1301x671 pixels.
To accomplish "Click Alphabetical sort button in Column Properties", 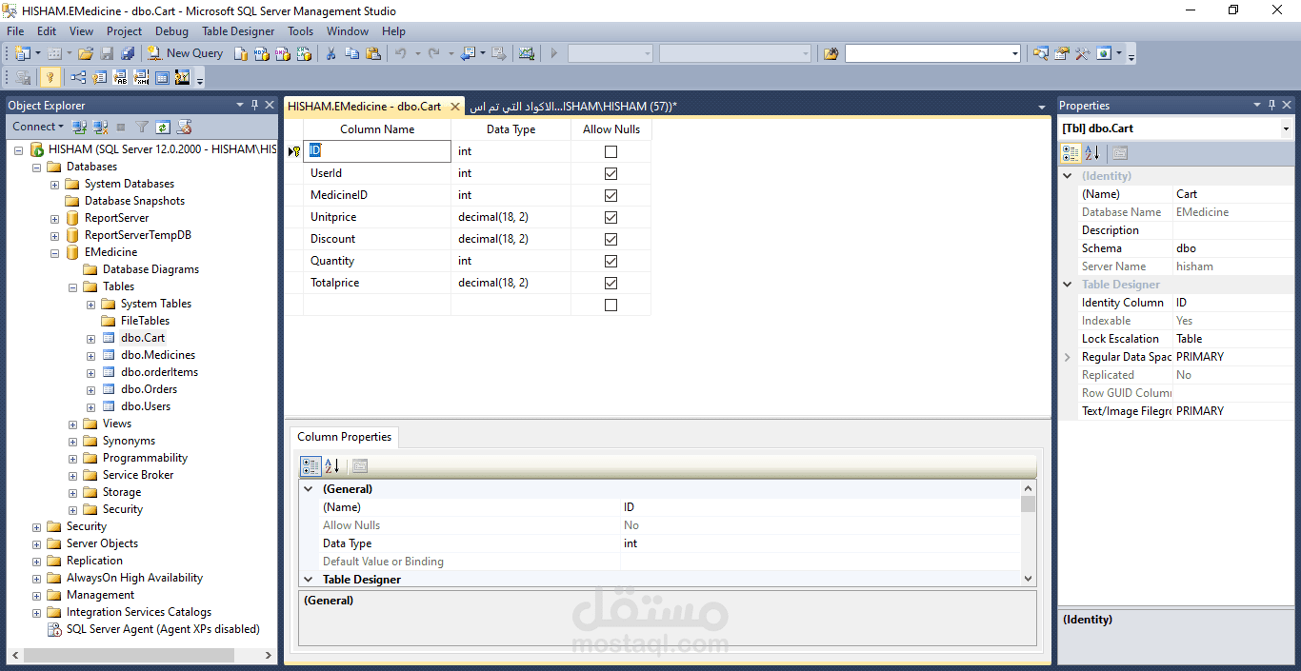I will point(331,466).
